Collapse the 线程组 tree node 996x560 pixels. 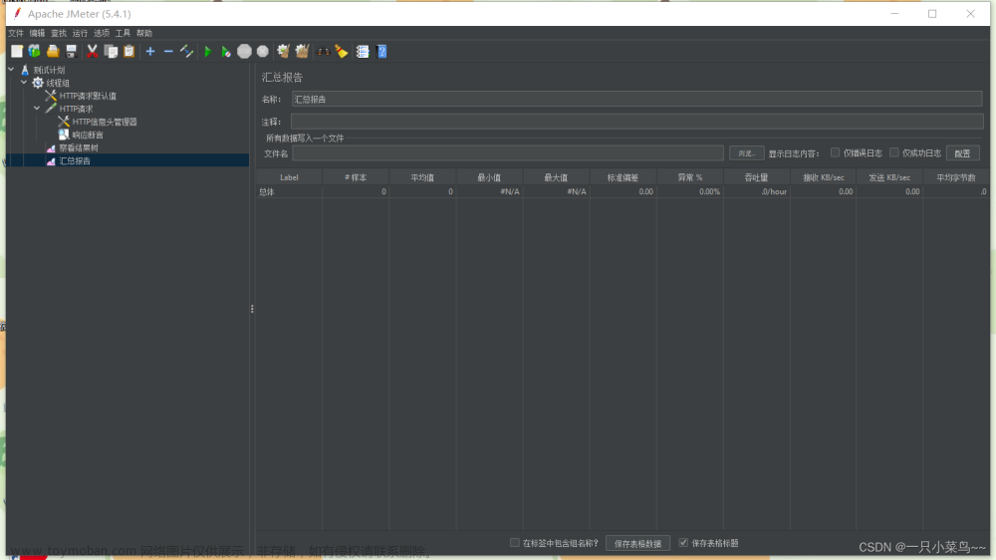(24, 82)
